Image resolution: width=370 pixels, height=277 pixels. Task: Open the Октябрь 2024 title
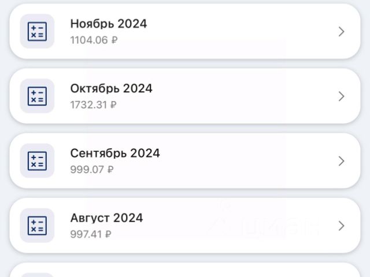click(x=112, y=88)
